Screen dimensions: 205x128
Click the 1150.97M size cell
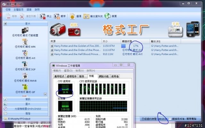pyautogui.click(x=109, y=46)
